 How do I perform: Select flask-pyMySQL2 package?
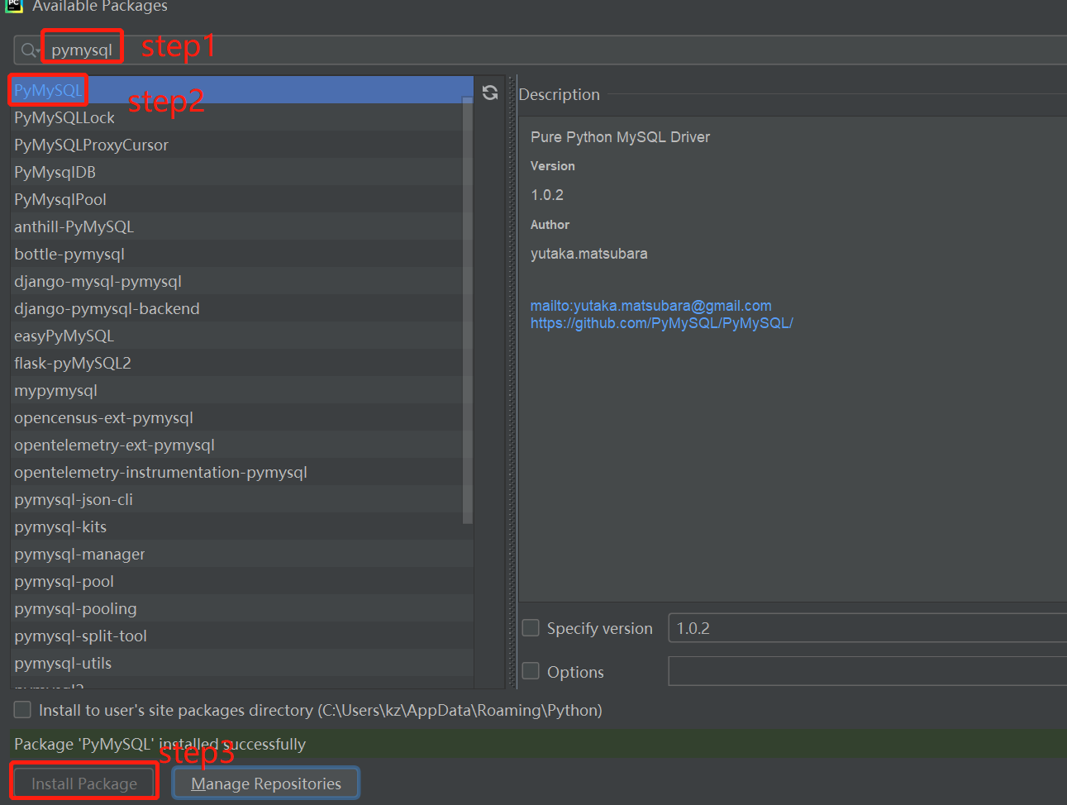pos(241,363)
